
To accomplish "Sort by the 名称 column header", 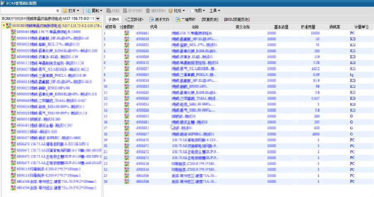I will point(195,27).
